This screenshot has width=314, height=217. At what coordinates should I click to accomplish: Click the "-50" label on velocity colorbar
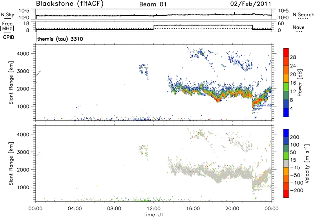tap(295, 175)
